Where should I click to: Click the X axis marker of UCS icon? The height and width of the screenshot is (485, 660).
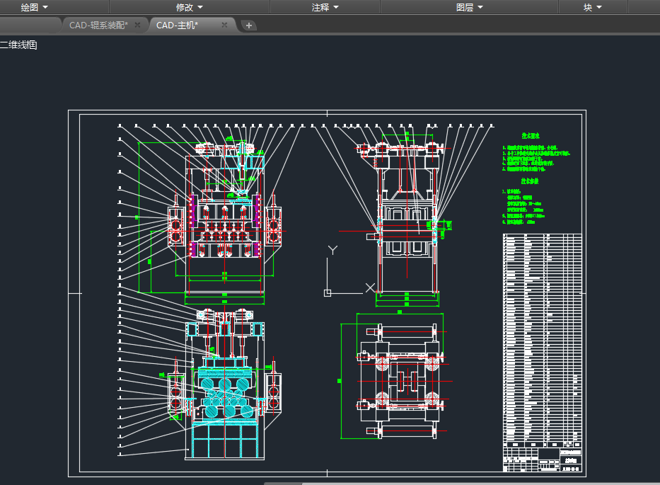tap(369, 287)
